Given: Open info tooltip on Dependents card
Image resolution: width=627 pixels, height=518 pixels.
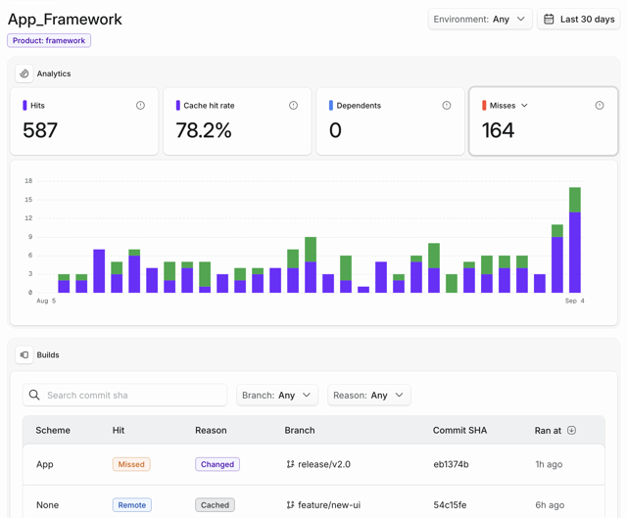Looking at the screenshot, I should pos(447,106).
